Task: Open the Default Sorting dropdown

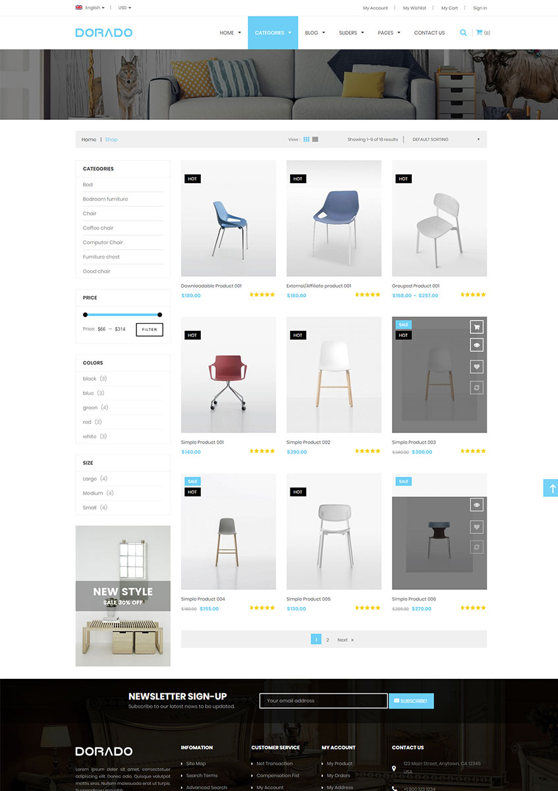Action: click(446, 139)
